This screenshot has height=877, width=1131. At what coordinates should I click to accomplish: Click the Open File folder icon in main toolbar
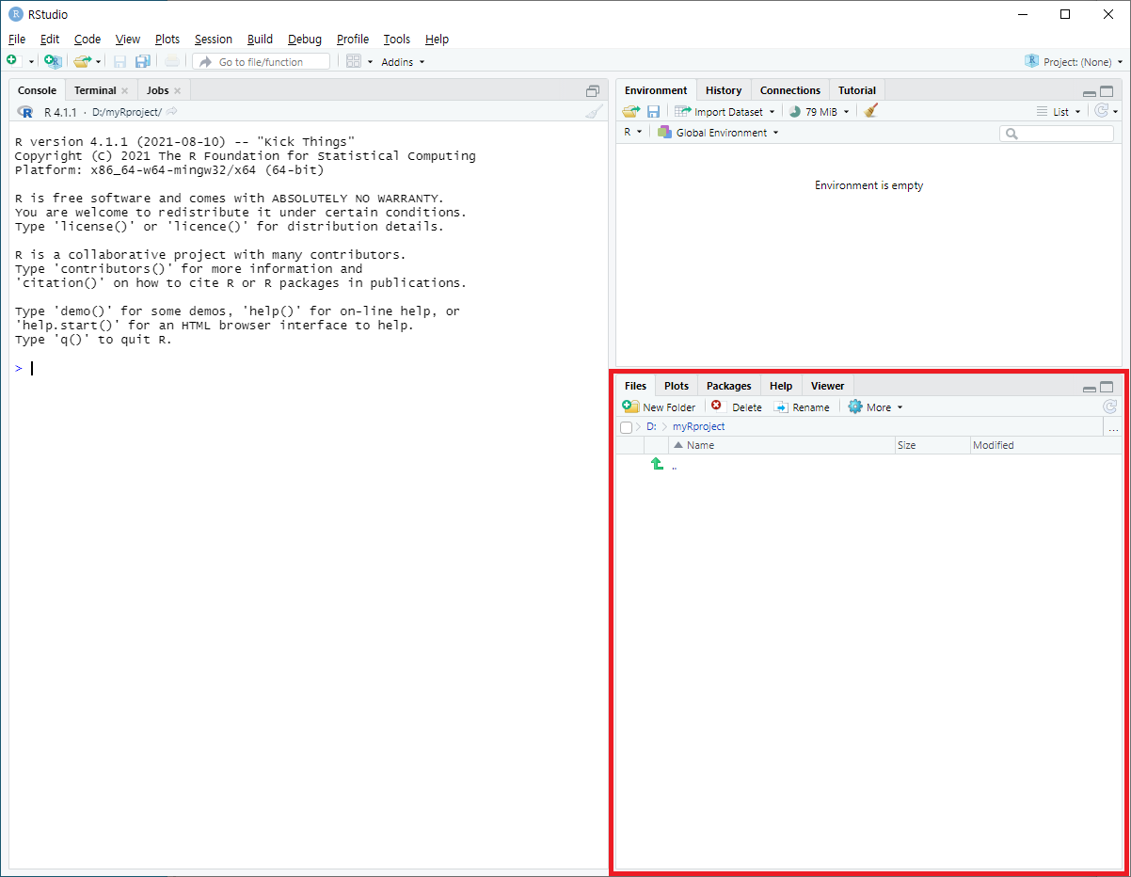point(82,61)
